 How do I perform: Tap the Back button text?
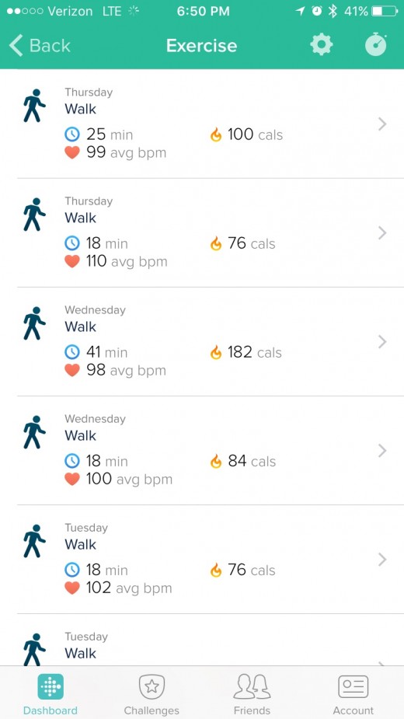[50, 45]
